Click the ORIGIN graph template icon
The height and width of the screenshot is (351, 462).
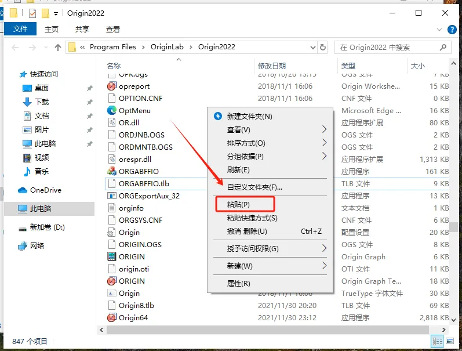(112, 281)
